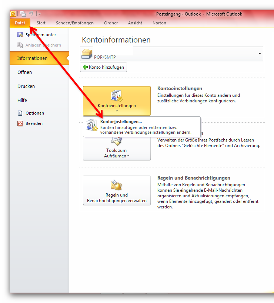
Task: Open the Hilfe section
Action: (x=22, y=101)
